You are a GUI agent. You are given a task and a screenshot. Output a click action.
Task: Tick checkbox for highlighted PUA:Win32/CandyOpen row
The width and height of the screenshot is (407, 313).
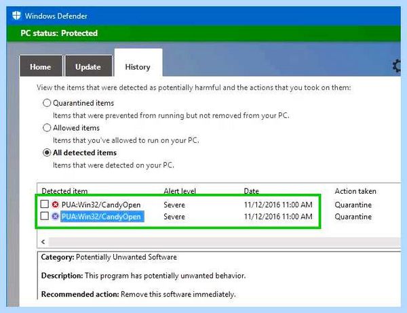click(x=45, y=215)
